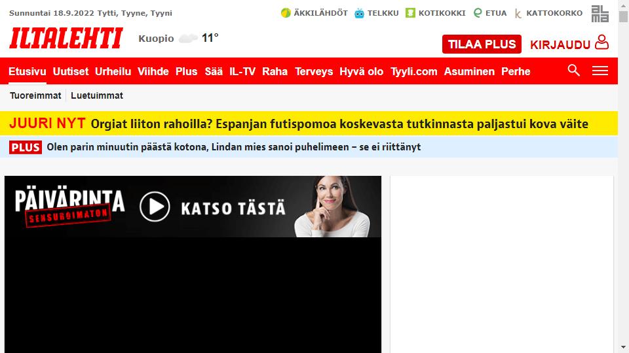Image resolution: width=629 pixels, height=353 pixels.
Task: Open the Asuminen section
Action: 469,72
